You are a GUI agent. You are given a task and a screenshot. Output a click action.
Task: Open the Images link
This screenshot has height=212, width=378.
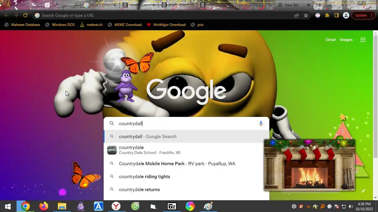point(346,39)
